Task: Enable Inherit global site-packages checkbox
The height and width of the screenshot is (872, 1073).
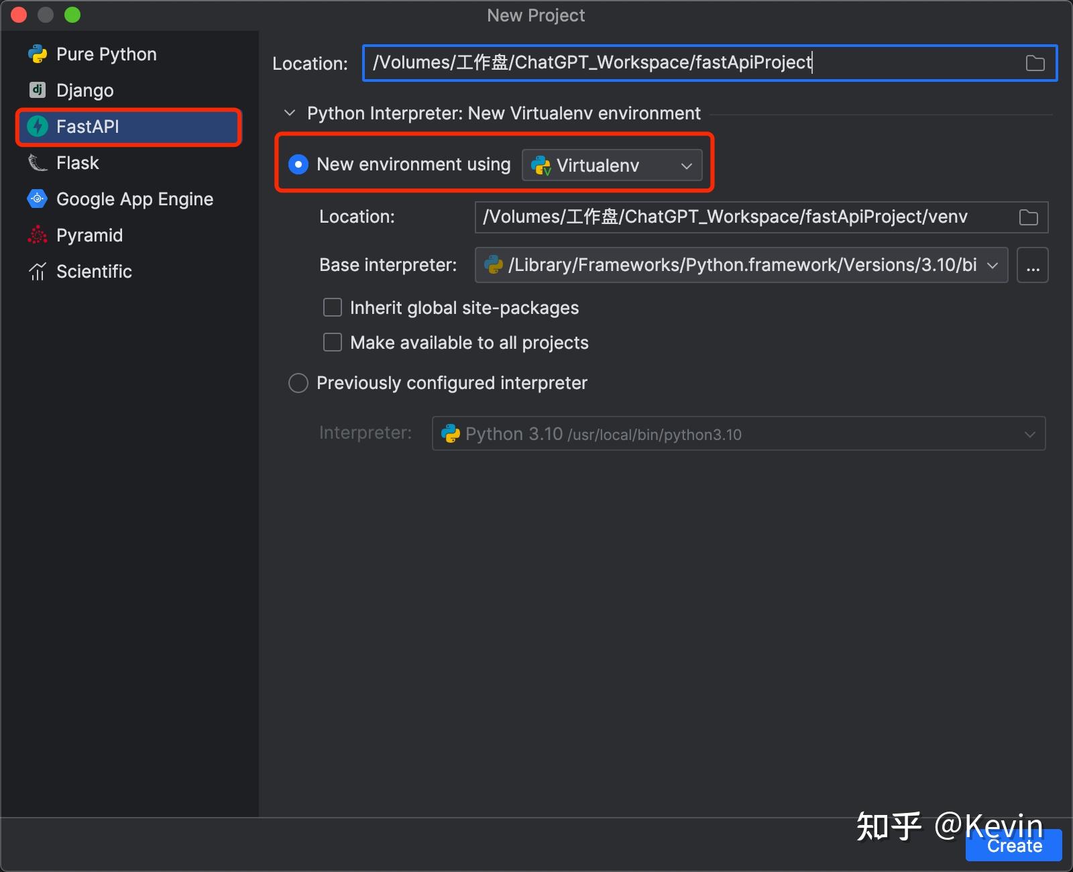Action: 333,308
